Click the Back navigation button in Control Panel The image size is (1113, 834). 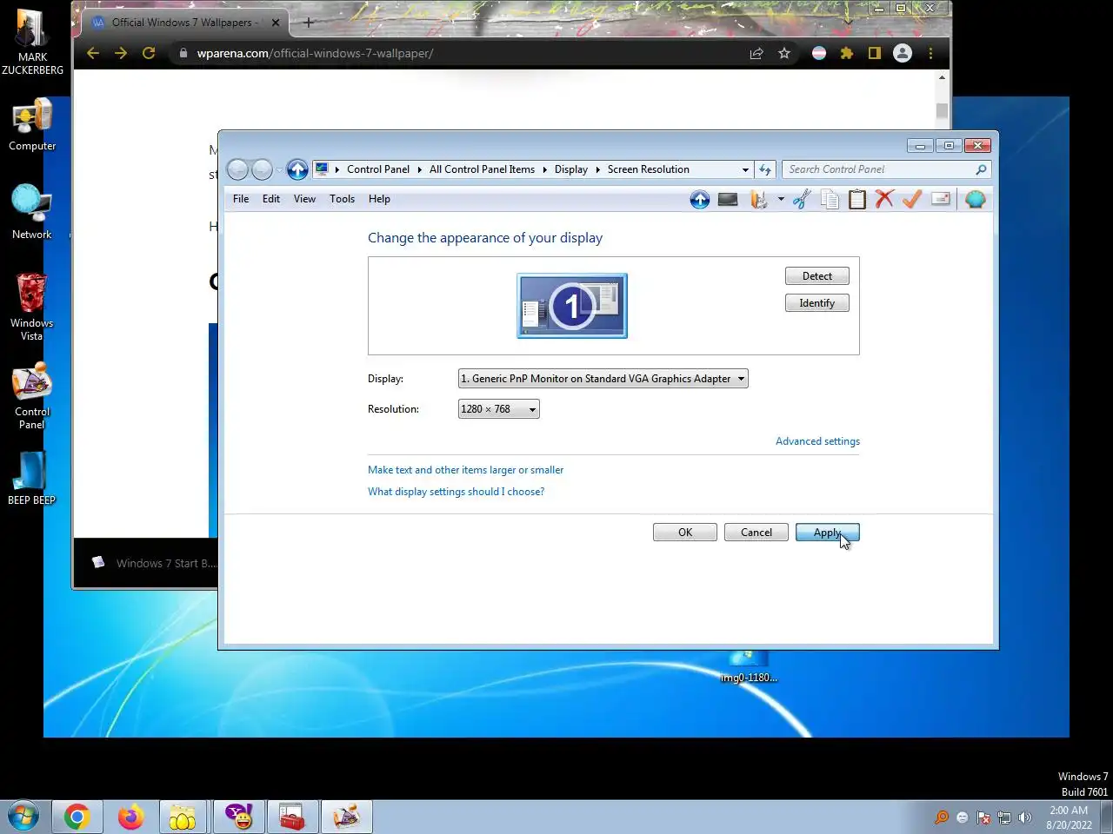237,169
